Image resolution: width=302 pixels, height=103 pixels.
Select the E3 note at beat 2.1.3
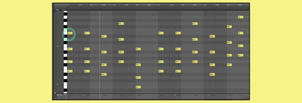[178, 71]
